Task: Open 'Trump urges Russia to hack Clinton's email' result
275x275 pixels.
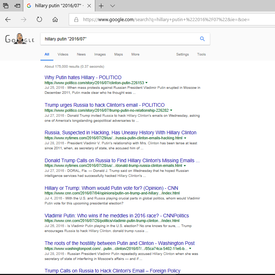Action: point(105,105)
